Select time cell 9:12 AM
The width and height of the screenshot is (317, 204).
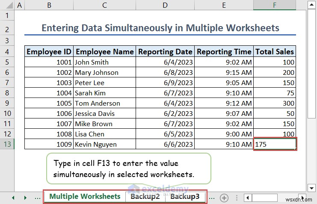[x=224, y=103]
